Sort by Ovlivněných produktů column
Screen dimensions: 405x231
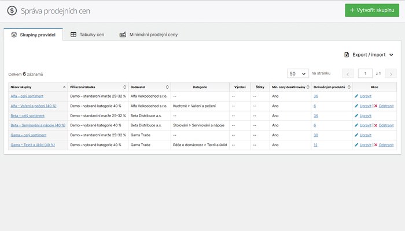tap(332, 87)
